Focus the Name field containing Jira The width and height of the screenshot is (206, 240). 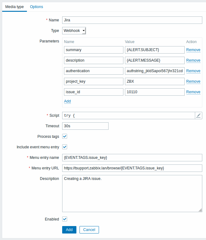(132, 20)
